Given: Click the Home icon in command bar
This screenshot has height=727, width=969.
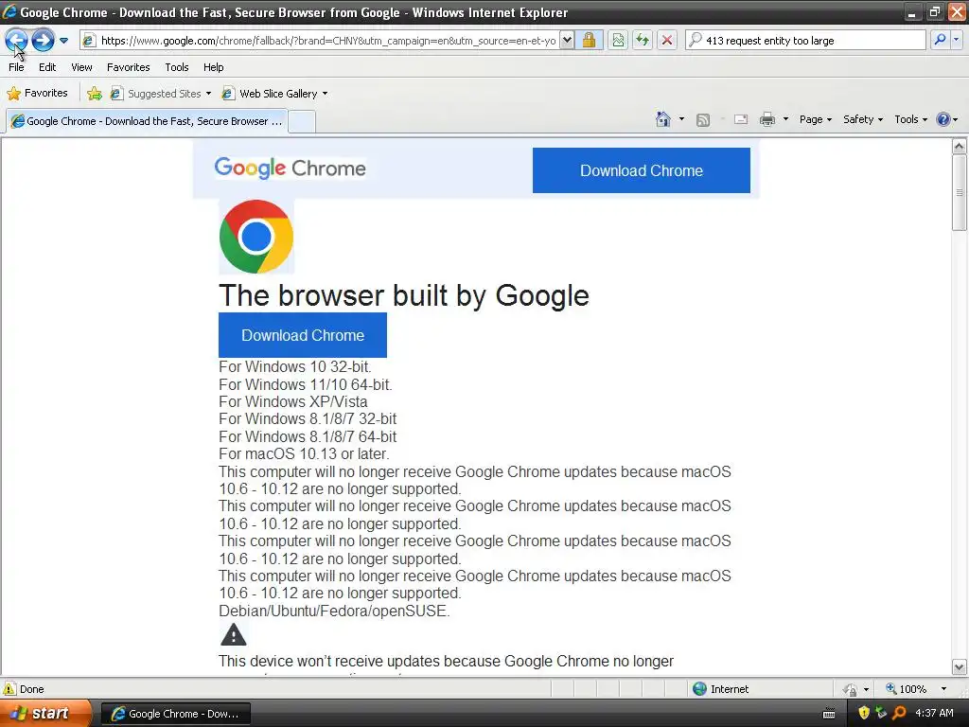Looking at the screenshot, I should click(663, 119).
